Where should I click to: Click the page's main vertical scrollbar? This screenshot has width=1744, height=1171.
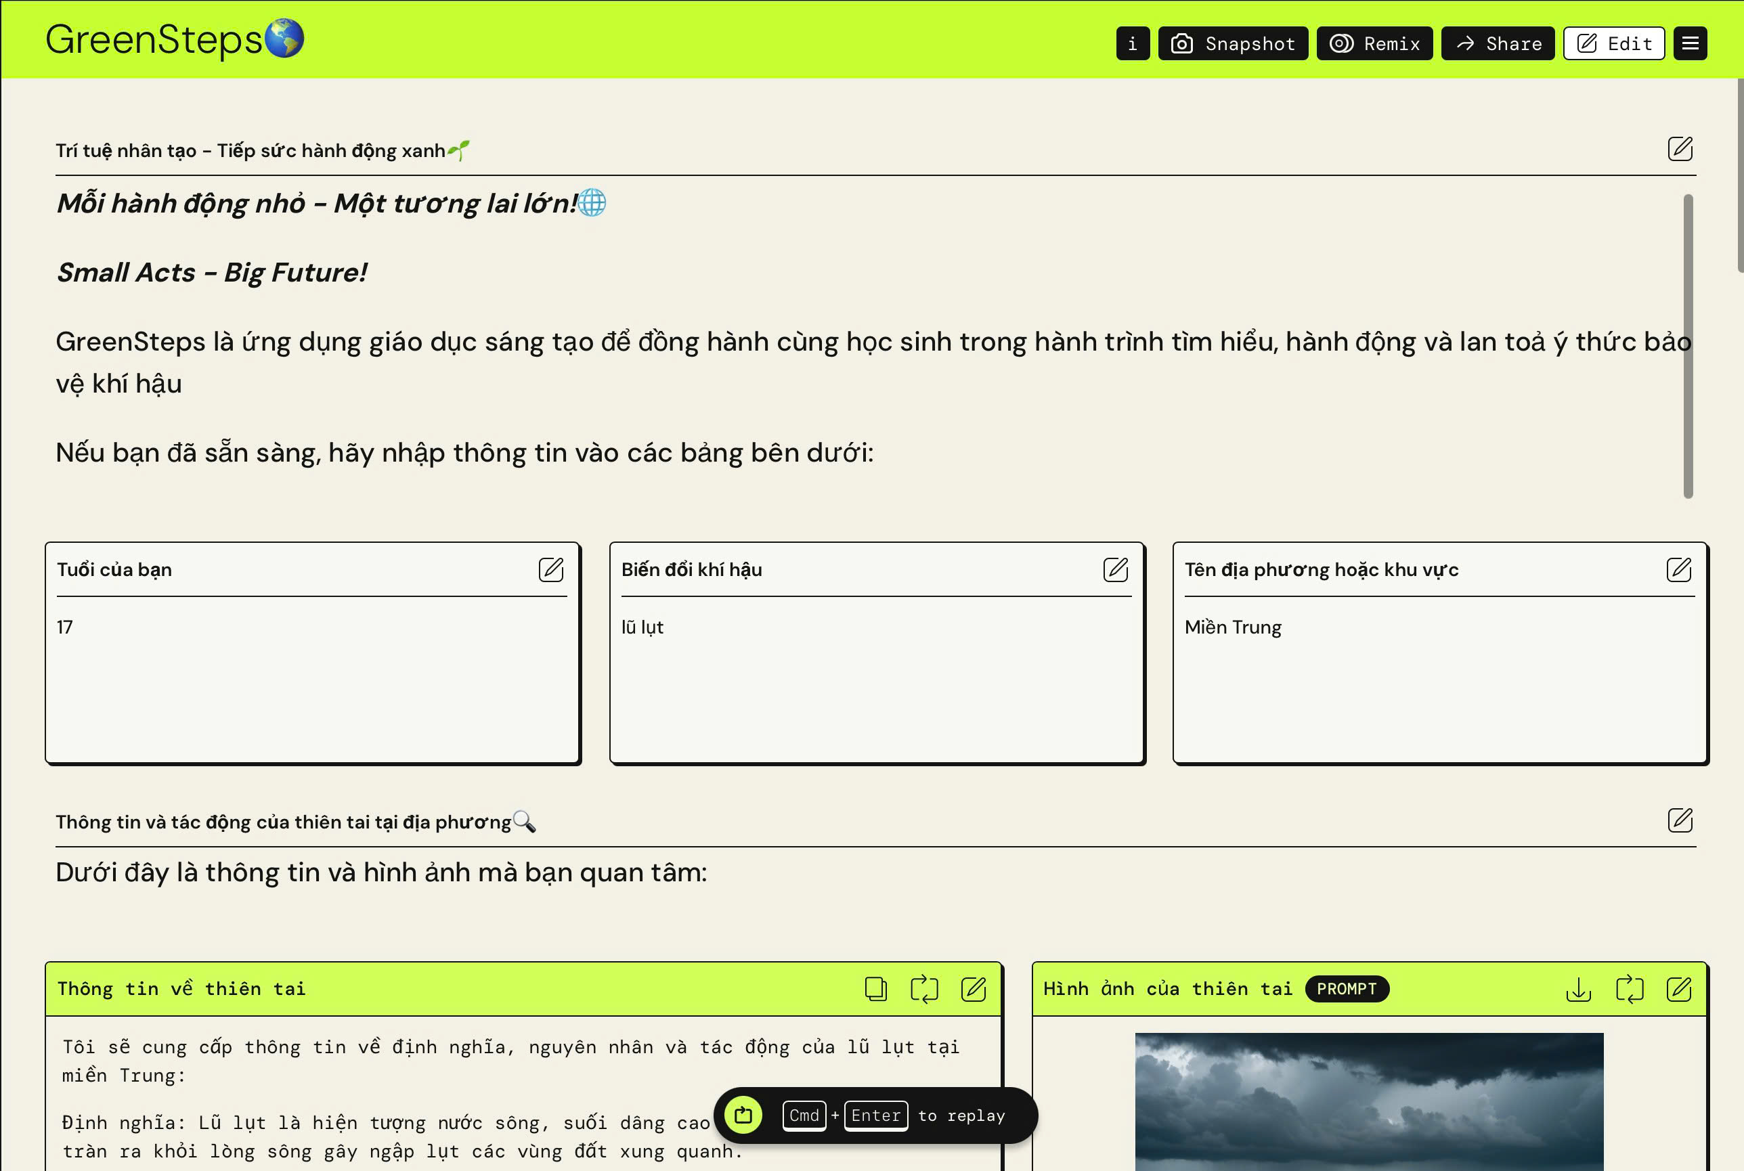[1740, 175]
